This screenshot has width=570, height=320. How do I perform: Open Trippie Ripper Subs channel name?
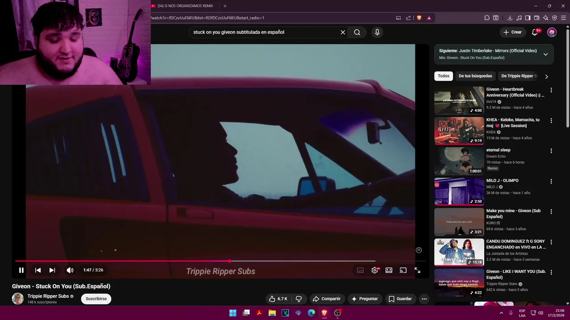tap(48, 296)
